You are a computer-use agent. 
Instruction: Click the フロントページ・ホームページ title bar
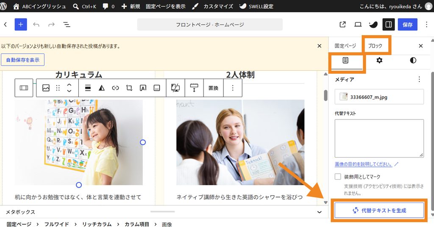pos(210,25)
